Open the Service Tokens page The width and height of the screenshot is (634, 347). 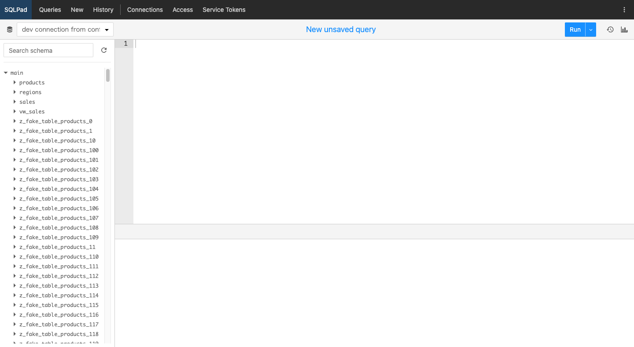(224, 10)
